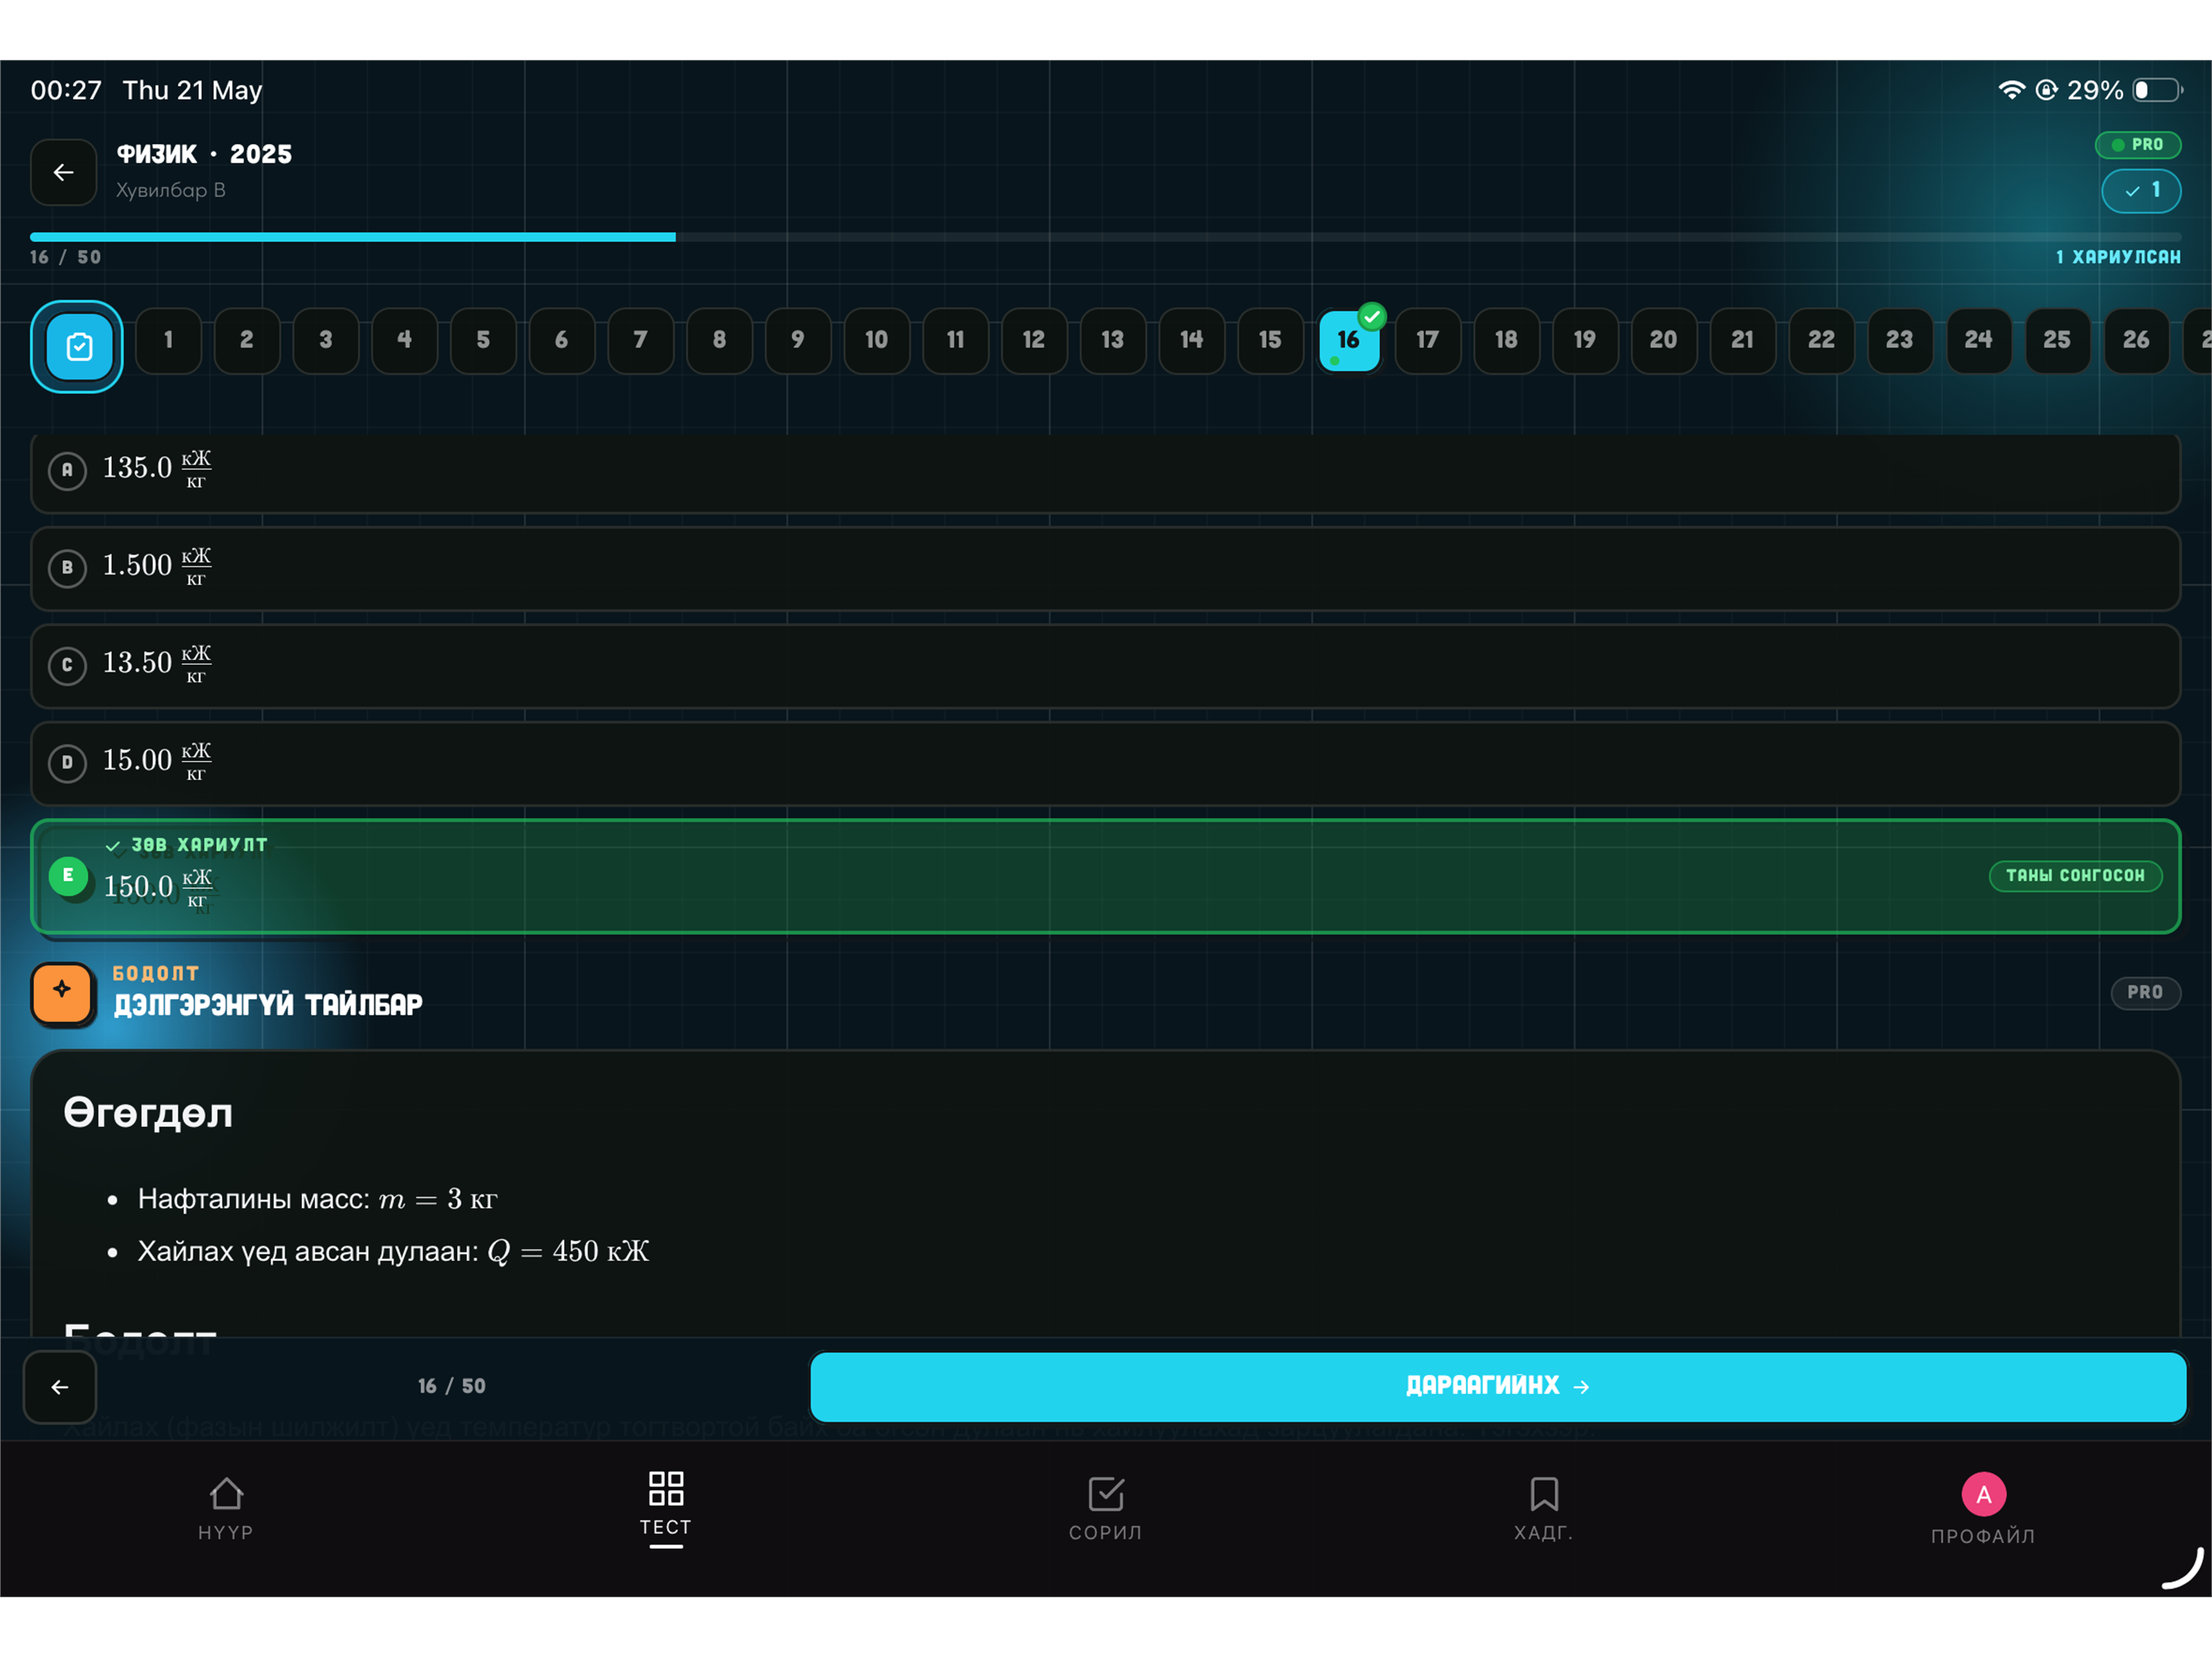Open the clipboard overview icon in question strip
Image resolution: width=2212 pixels, height=1658 pixels.
(x=78, y=346)
